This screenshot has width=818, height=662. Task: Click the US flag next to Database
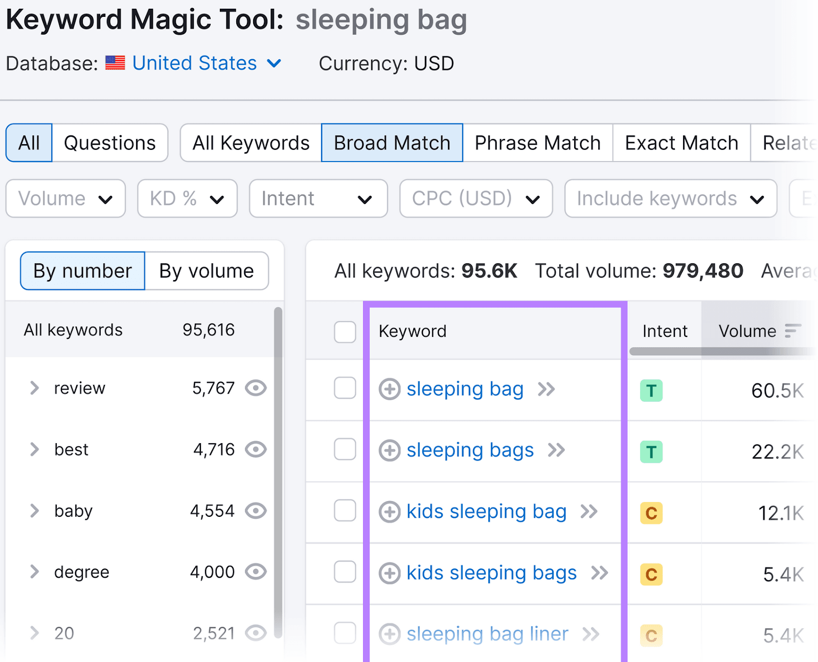tap(115, 63)
